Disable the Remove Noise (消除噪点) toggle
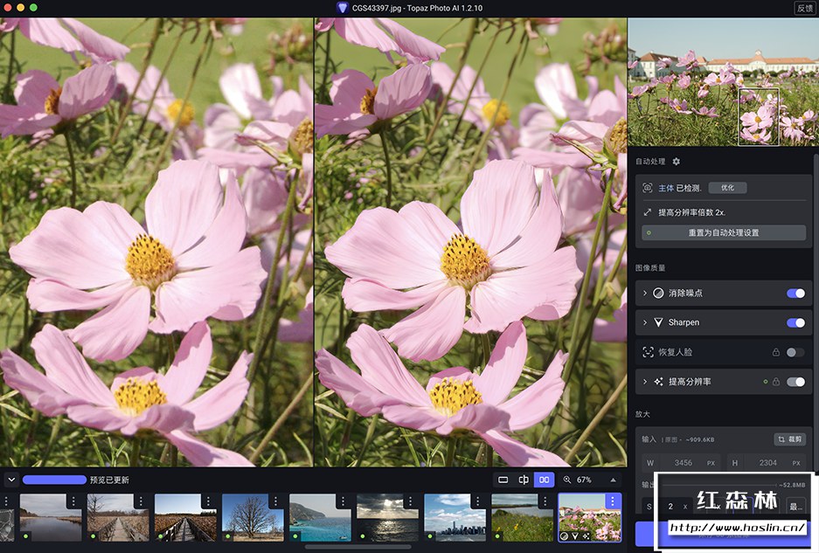Viewport: 819px width, 553px height. (795, 294)
